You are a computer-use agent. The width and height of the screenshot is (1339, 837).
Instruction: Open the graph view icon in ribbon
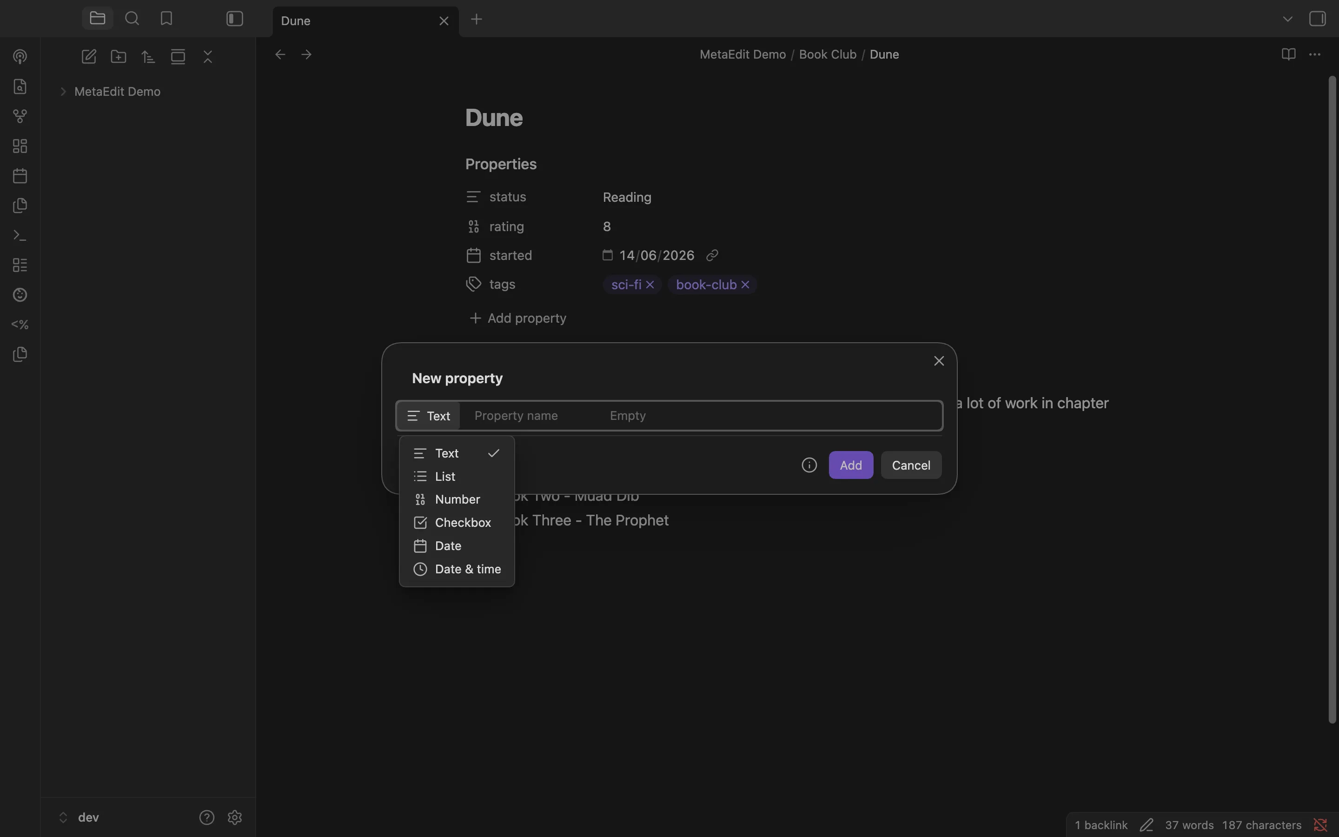20,116
